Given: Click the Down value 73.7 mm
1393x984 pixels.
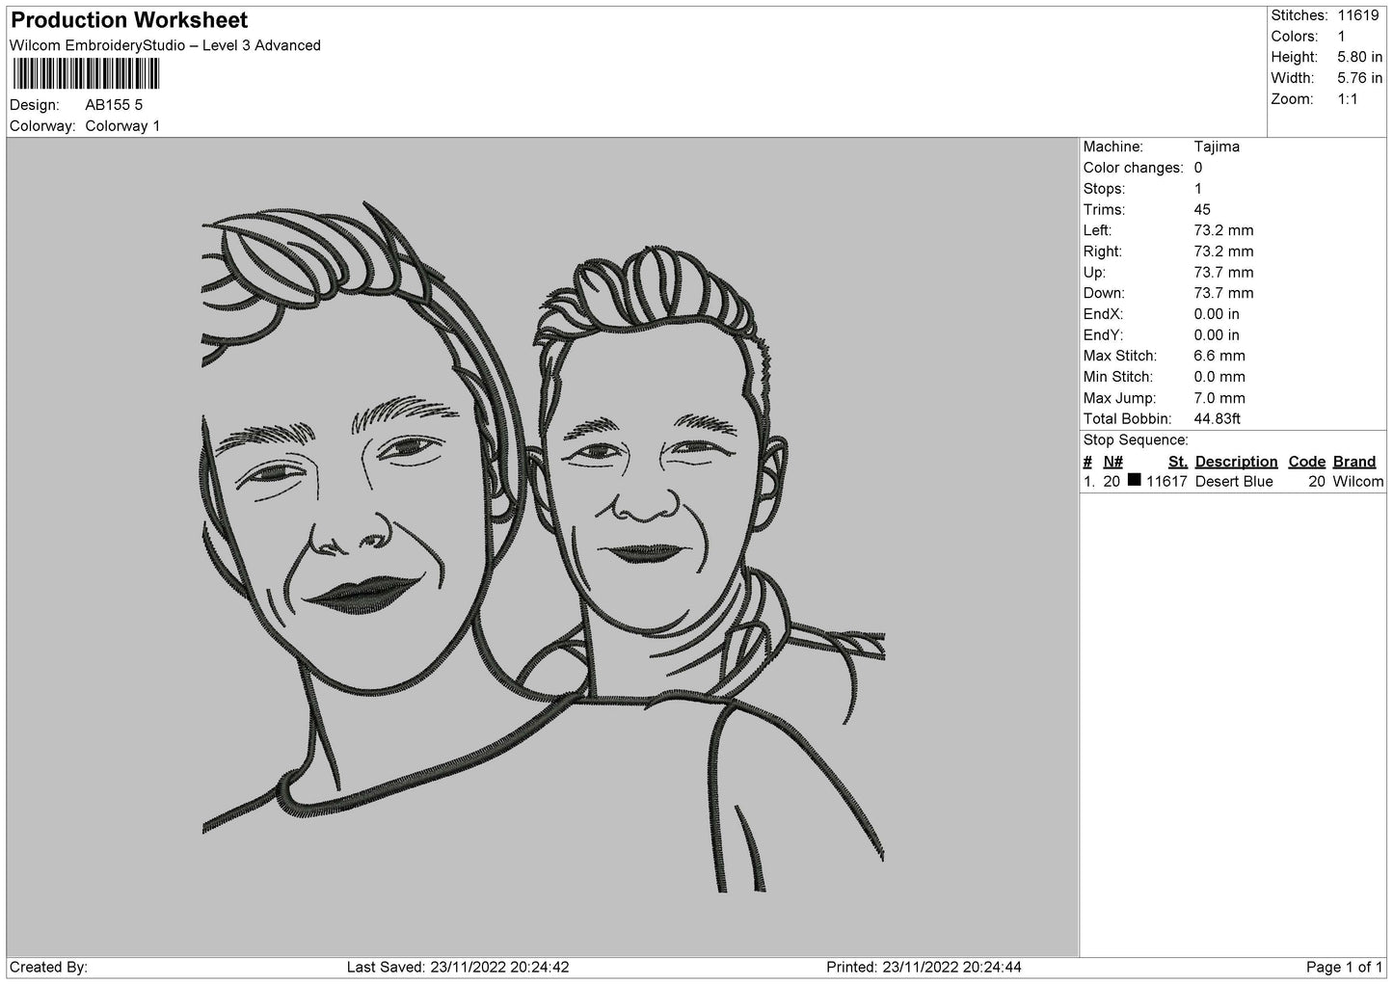Looking at the screenshot, I should [1223, 293].
